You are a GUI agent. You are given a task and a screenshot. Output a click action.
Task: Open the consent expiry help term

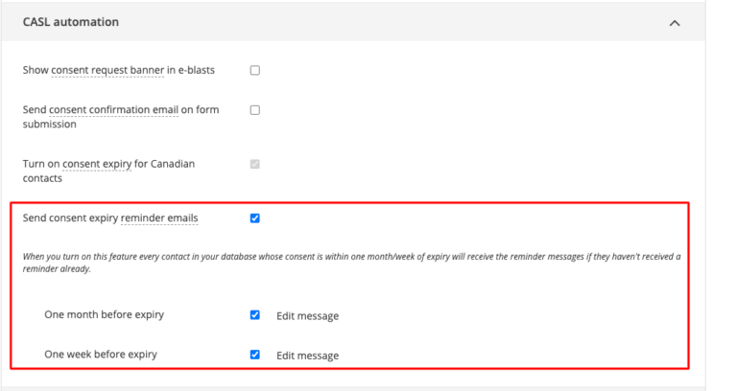tap(97, 164)
